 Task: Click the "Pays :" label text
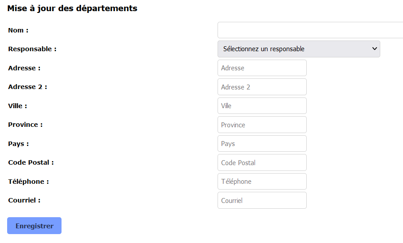(18, 144)
